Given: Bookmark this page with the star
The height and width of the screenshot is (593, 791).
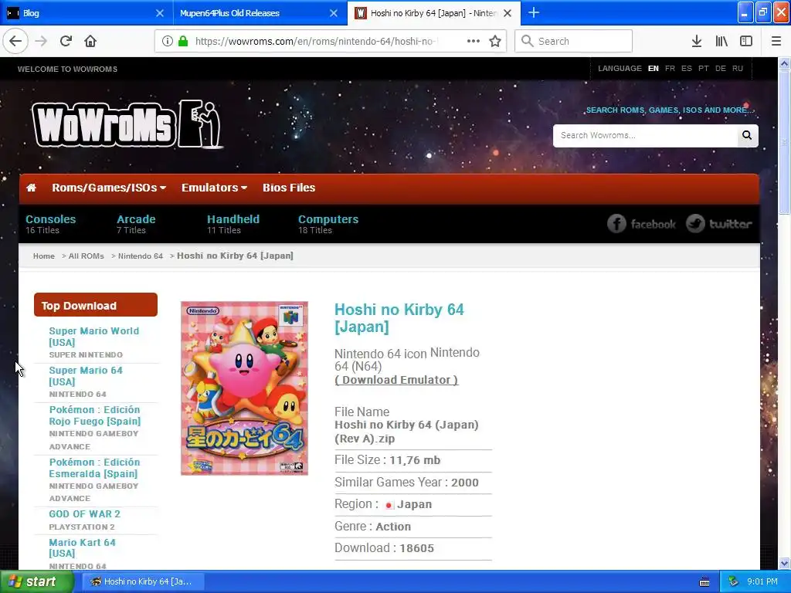Looking at the screenshot, I should 495,42.
